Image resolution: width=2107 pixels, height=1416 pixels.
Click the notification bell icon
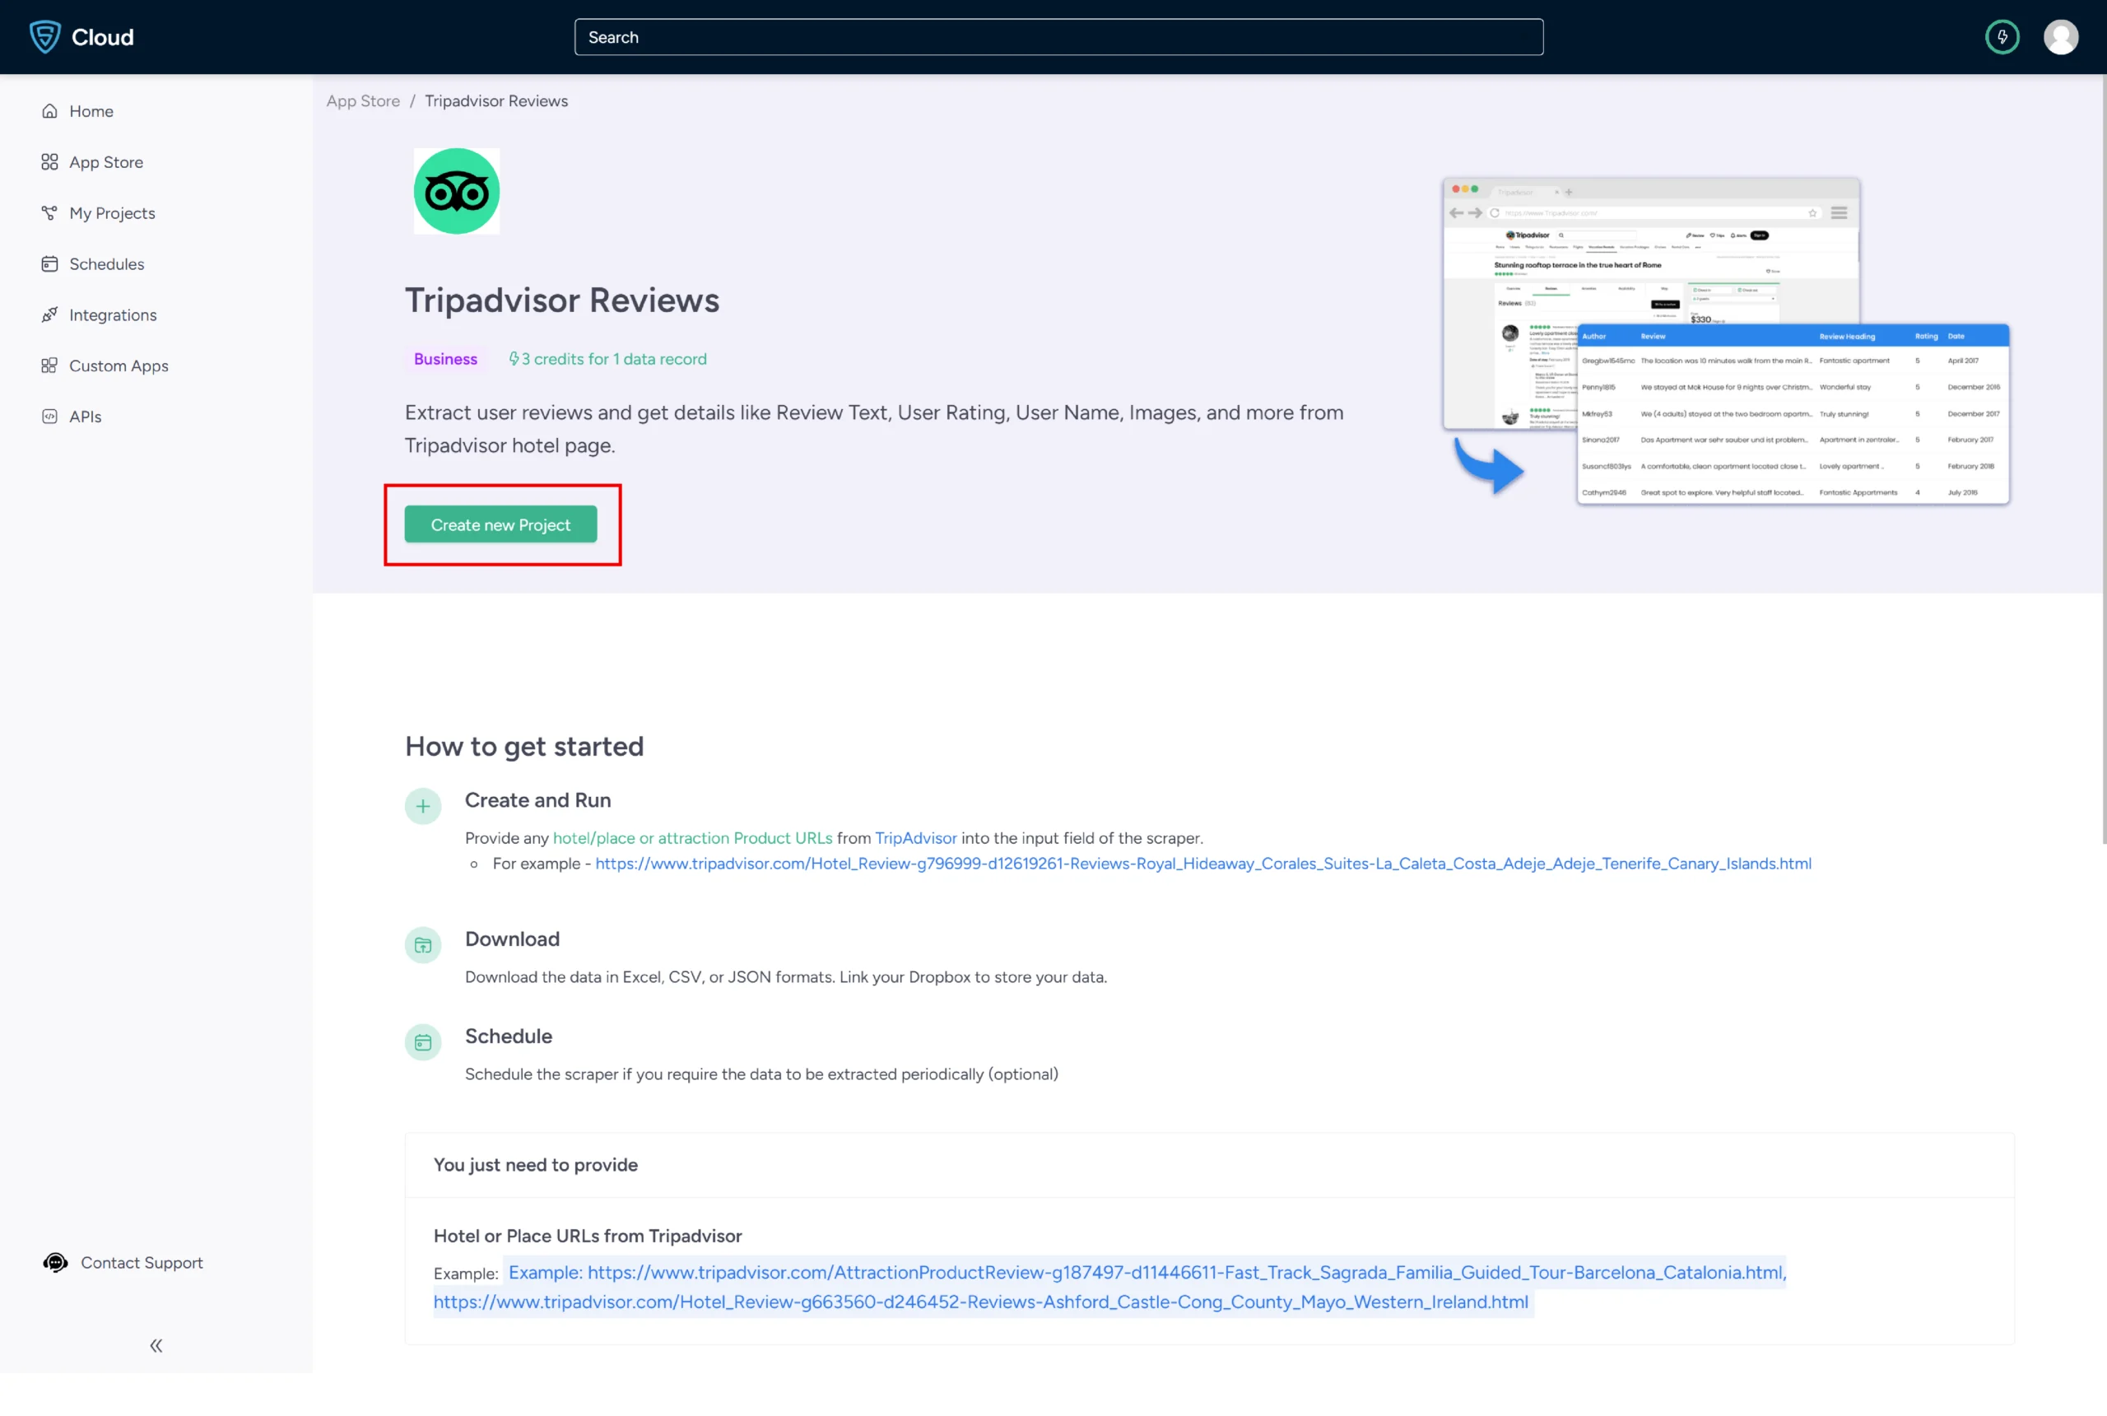(x=2002, y=36)
